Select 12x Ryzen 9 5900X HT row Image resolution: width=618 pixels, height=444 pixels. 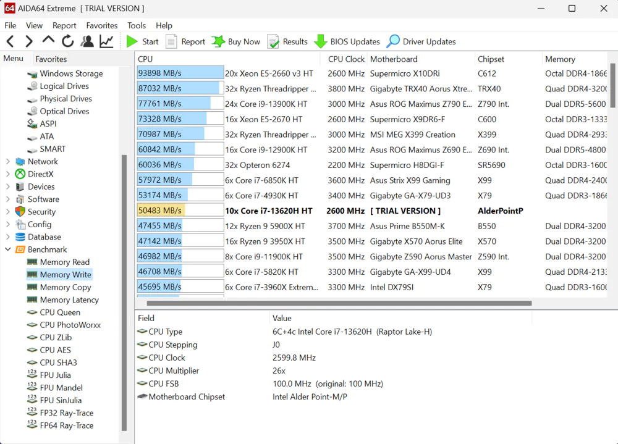click(x=371, y=226)
